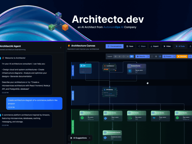Viewport: 192px width, 144px height.
Task: Click the green Backend Services lane label
Action: point(73,127)
